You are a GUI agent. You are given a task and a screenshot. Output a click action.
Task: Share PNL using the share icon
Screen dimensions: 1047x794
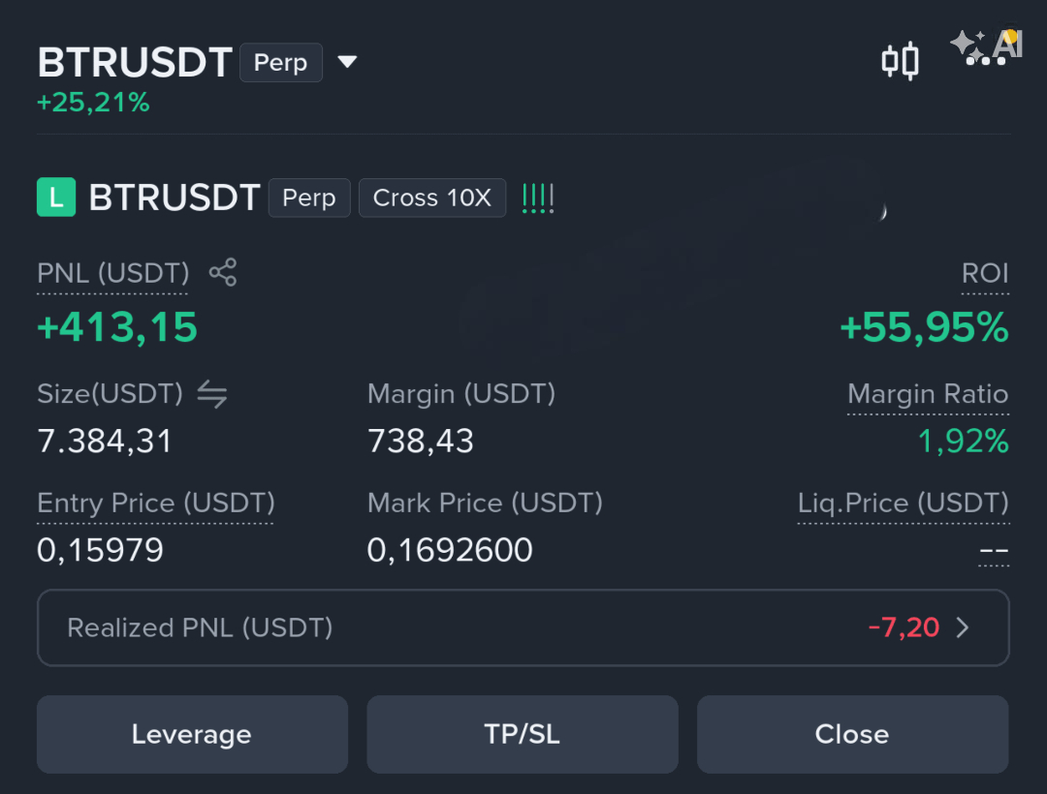click(x=223, y=272)
